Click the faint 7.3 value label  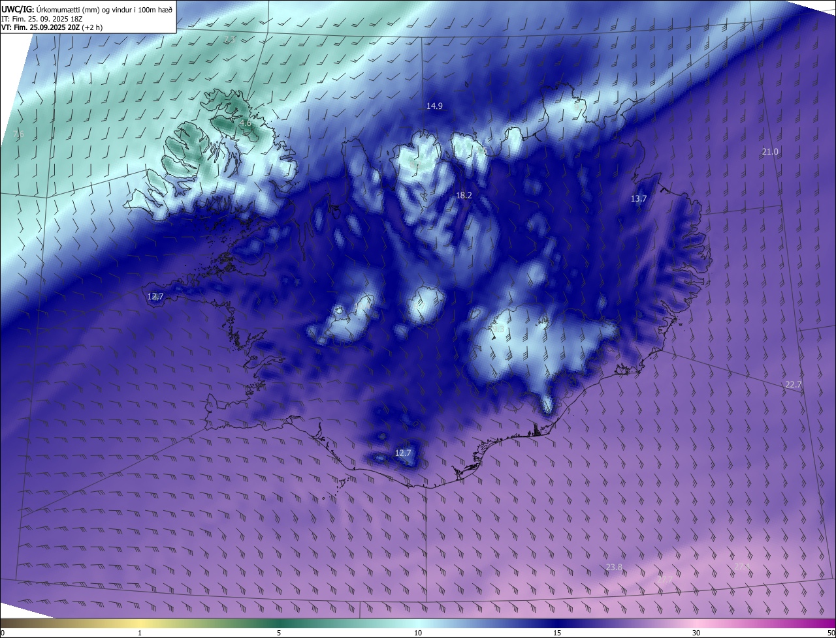(230, 40)
